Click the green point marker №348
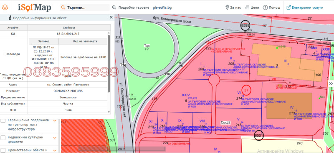This screenshot has width=334, height=153. (277, 48)
